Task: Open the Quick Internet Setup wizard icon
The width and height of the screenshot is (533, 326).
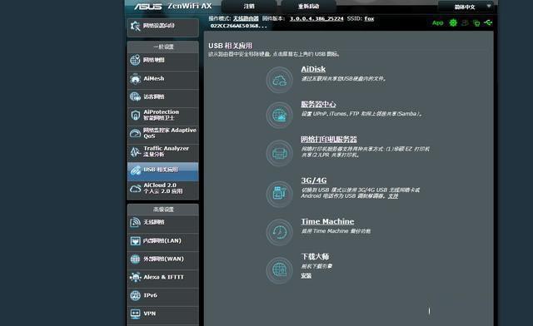Action: [135, 26]
